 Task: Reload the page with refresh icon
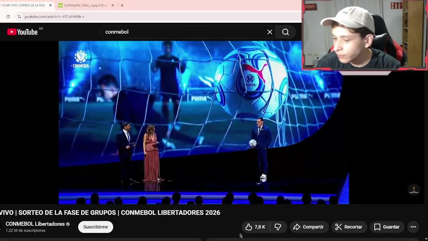click(x=8, y=16)
